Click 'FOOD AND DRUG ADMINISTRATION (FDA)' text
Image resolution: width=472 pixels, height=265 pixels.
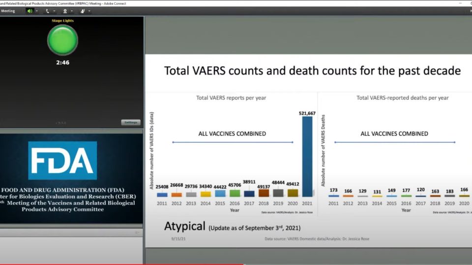(62, 190)
